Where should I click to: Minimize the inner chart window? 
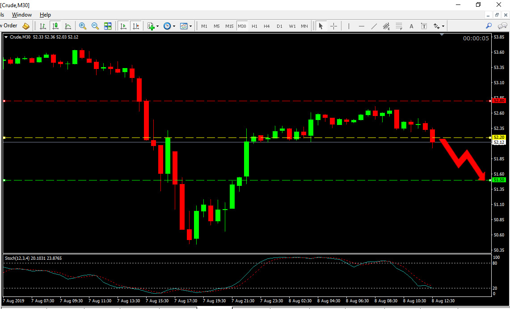click(x=488, y=15)
